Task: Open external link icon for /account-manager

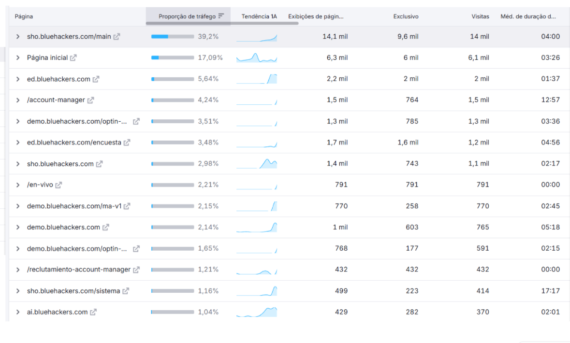Action: click(x=90, y=100)
